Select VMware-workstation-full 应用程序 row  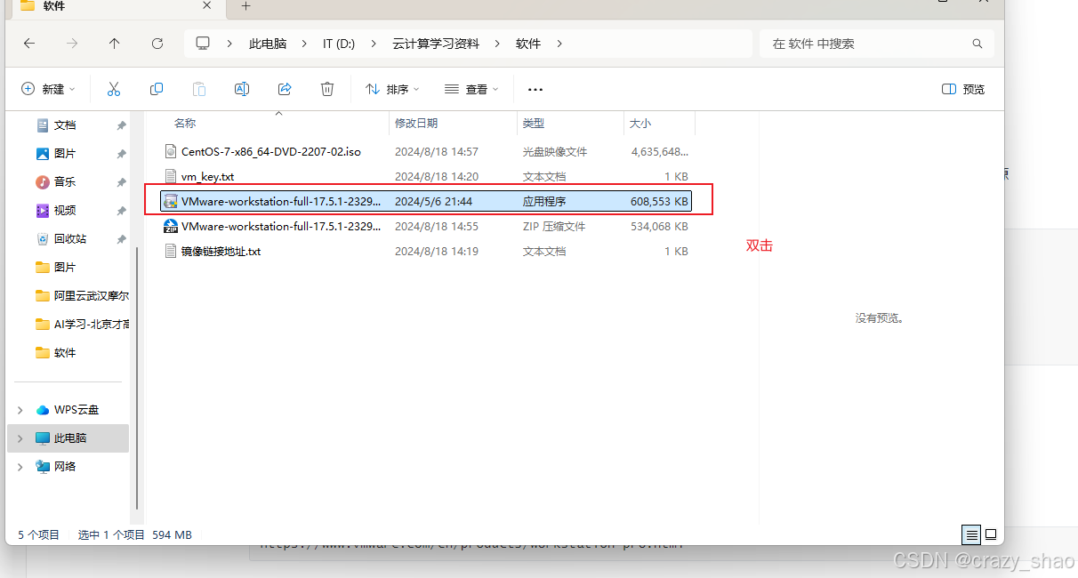[x=426, y=202]
